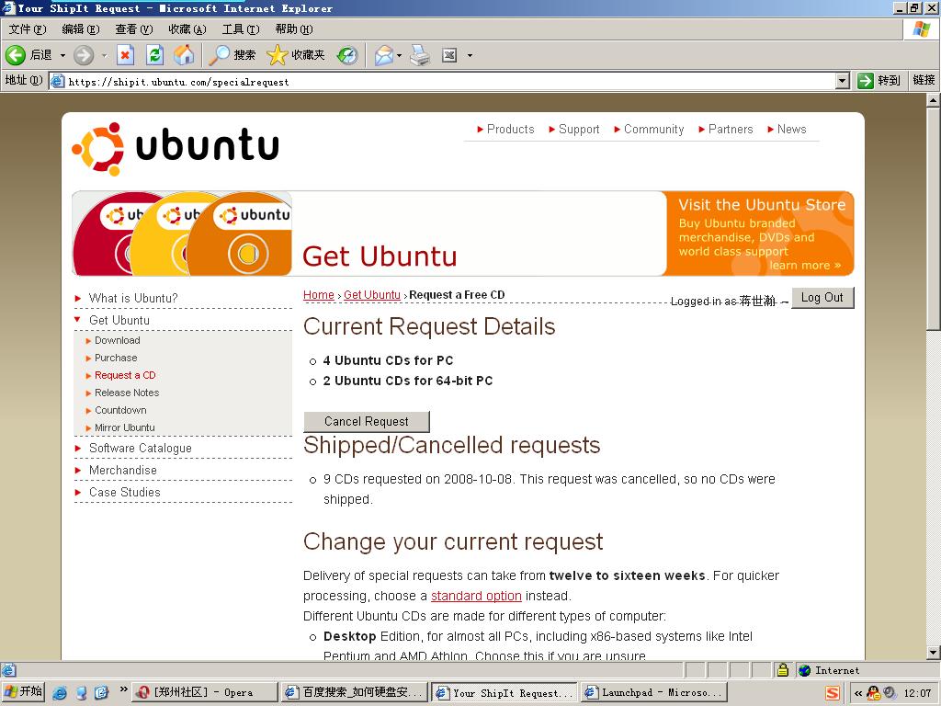Open the Download sidebar link
Image resolution: width=941 pixels, height=706 pixels.
point(117,340)
